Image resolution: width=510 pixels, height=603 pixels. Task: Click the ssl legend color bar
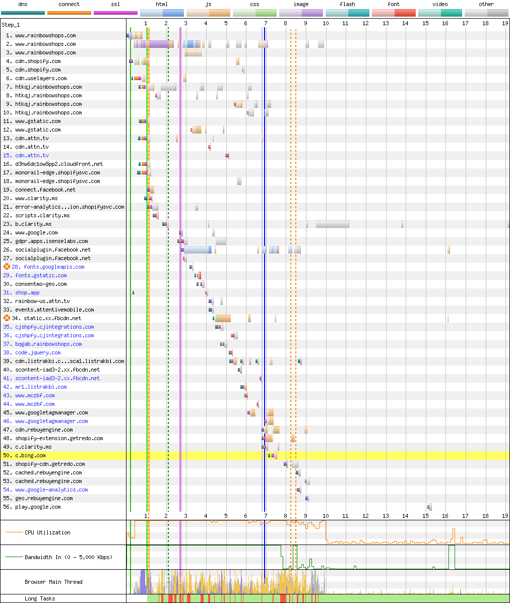coord(115,13)
